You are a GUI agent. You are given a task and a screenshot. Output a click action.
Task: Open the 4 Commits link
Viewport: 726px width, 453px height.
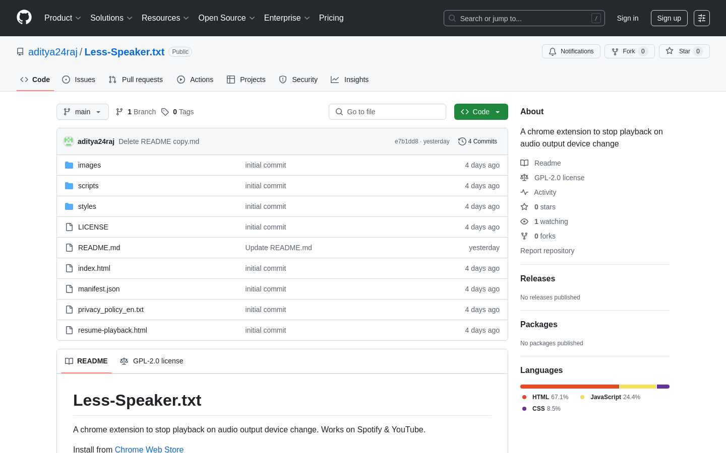click(478, 141)
